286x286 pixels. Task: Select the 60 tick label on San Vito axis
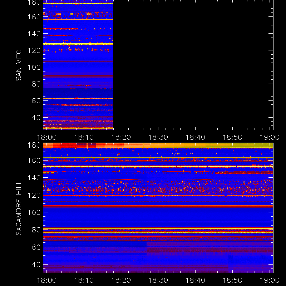(x=36, y=101)
